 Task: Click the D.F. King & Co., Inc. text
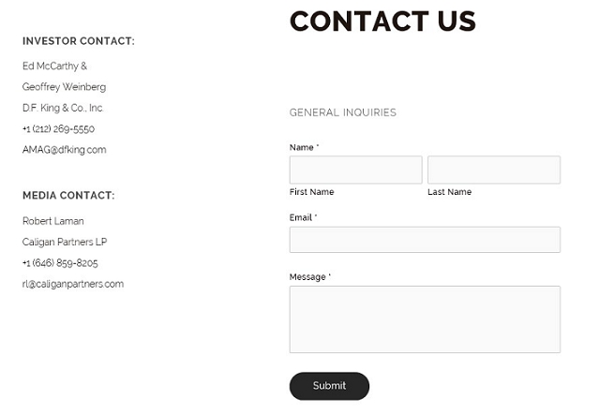(63, 109)
